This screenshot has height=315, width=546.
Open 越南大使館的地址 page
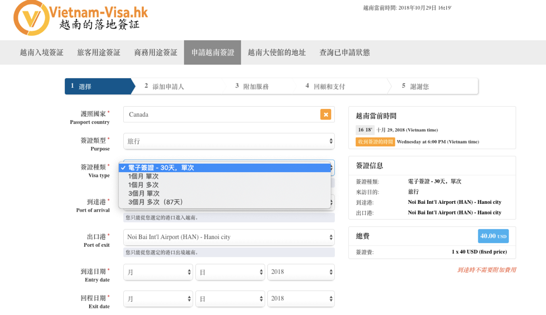277,52
